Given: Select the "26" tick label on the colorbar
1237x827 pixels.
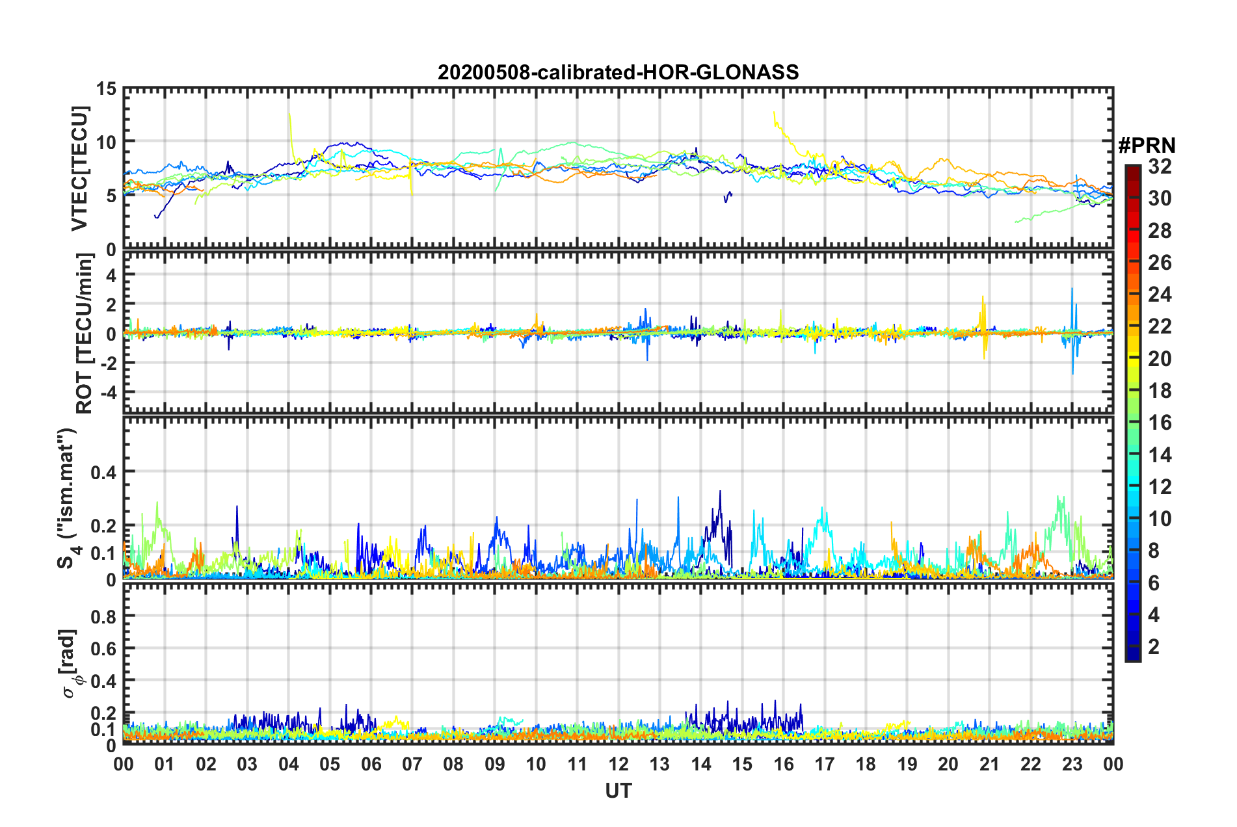Looking at the screenshot, I should click(x=1160, y=263).
